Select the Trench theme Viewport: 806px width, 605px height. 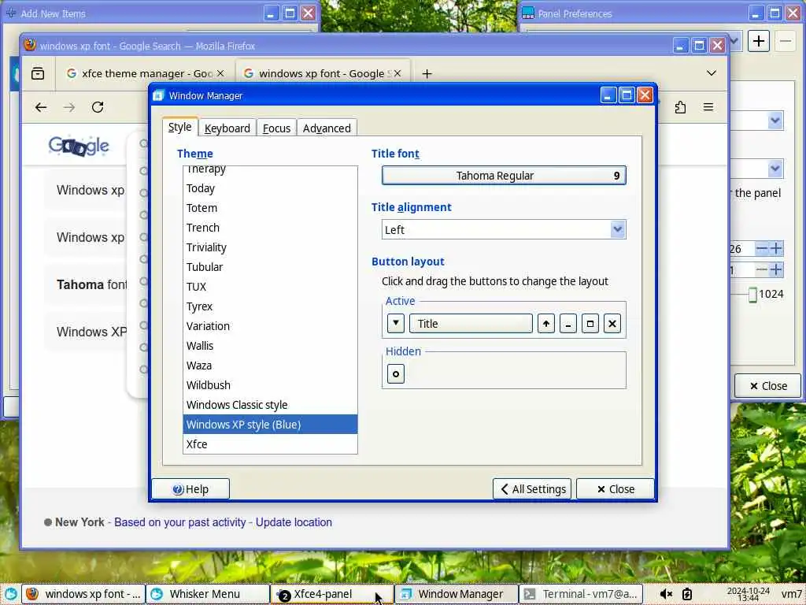pyautogui.click(x=270, y=228)
